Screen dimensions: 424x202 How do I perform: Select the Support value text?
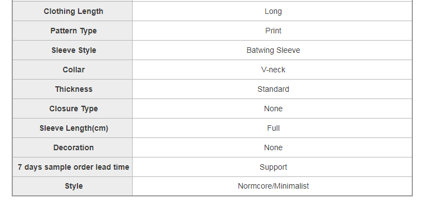273,167
